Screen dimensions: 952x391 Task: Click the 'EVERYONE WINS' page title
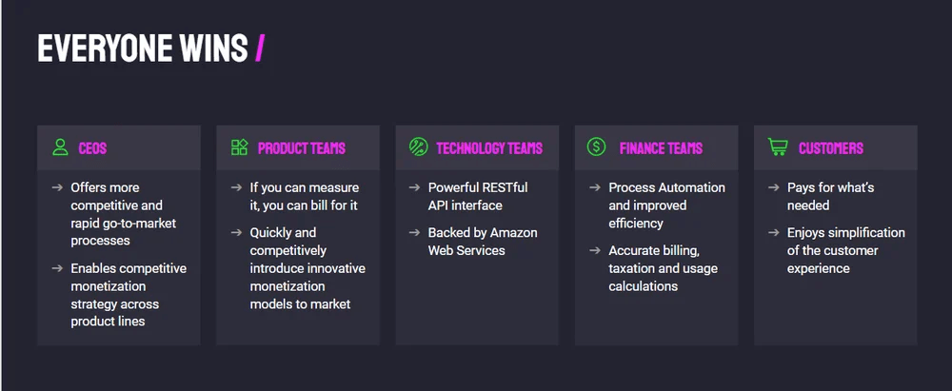tap(142, 49)
